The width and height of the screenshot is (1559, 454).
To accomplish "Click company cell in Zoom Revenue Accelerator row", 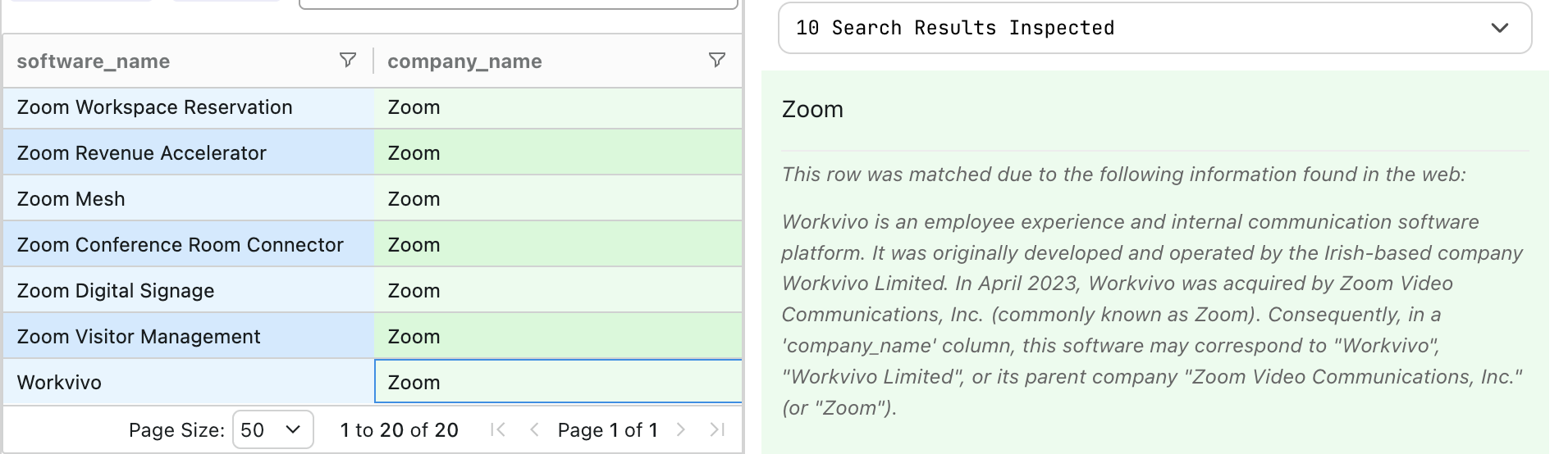I will pyautogui.click(x=558, y=153).
